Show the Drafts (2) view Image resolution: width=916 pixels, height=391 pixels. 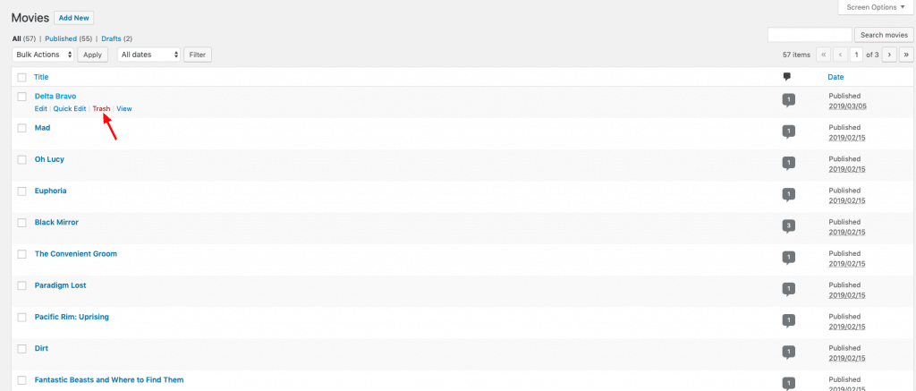(x=117, y=38)
